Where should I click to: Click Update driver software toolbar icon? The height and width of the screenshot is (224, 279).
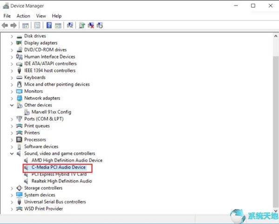82,25
